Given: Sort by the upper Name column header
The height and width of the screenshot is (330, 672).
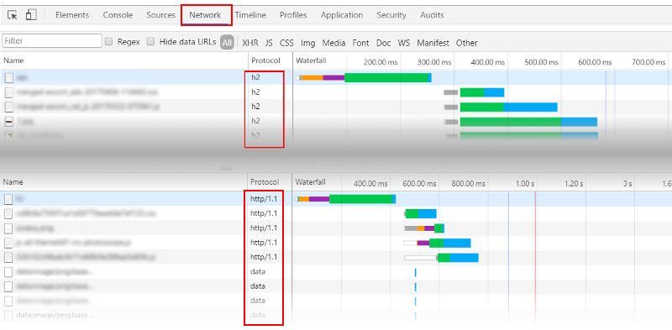Looking at the screenshot, I should pyautogui.click(x=13, y=60).
